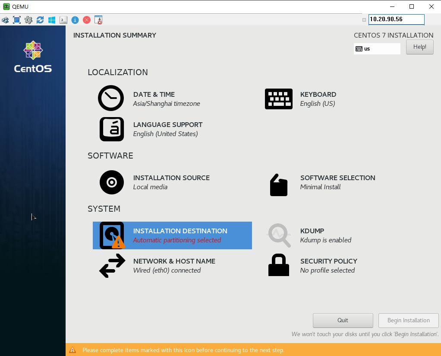Click the blue refresh arrows icon
441x356 pixels.
coord(40,20)
